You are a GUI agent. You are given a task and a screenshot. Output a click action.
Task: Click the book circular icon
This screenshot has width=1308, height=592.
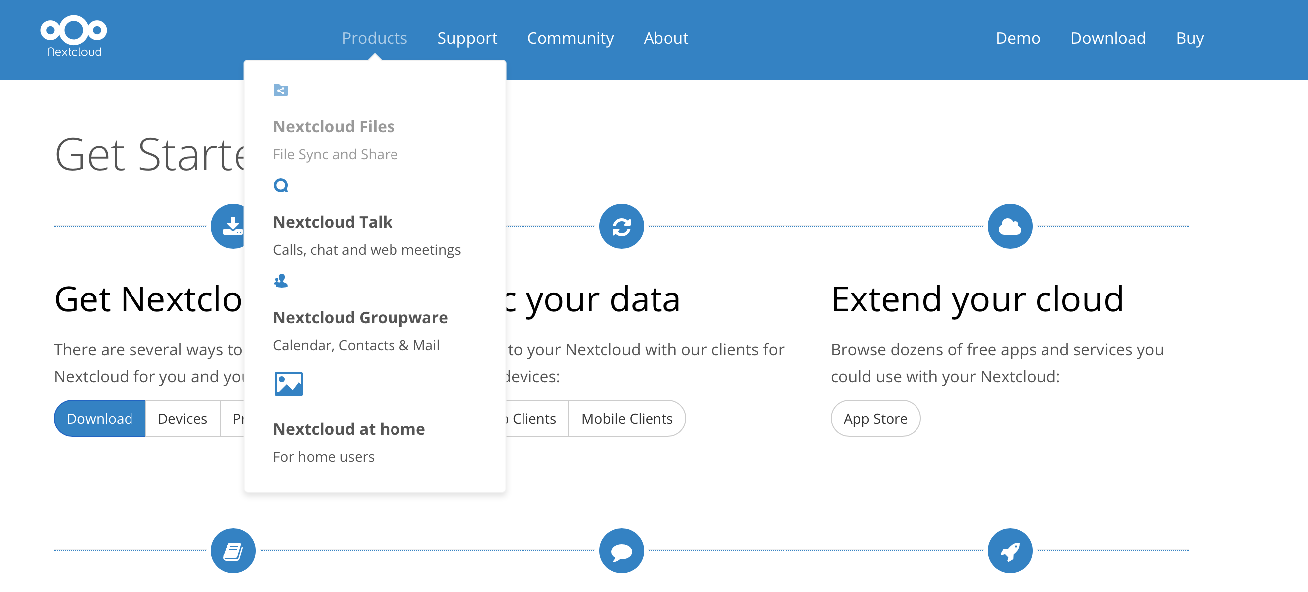tap(233, 550)
